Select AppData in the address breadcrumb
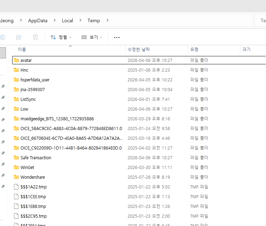 pos(38,21)
